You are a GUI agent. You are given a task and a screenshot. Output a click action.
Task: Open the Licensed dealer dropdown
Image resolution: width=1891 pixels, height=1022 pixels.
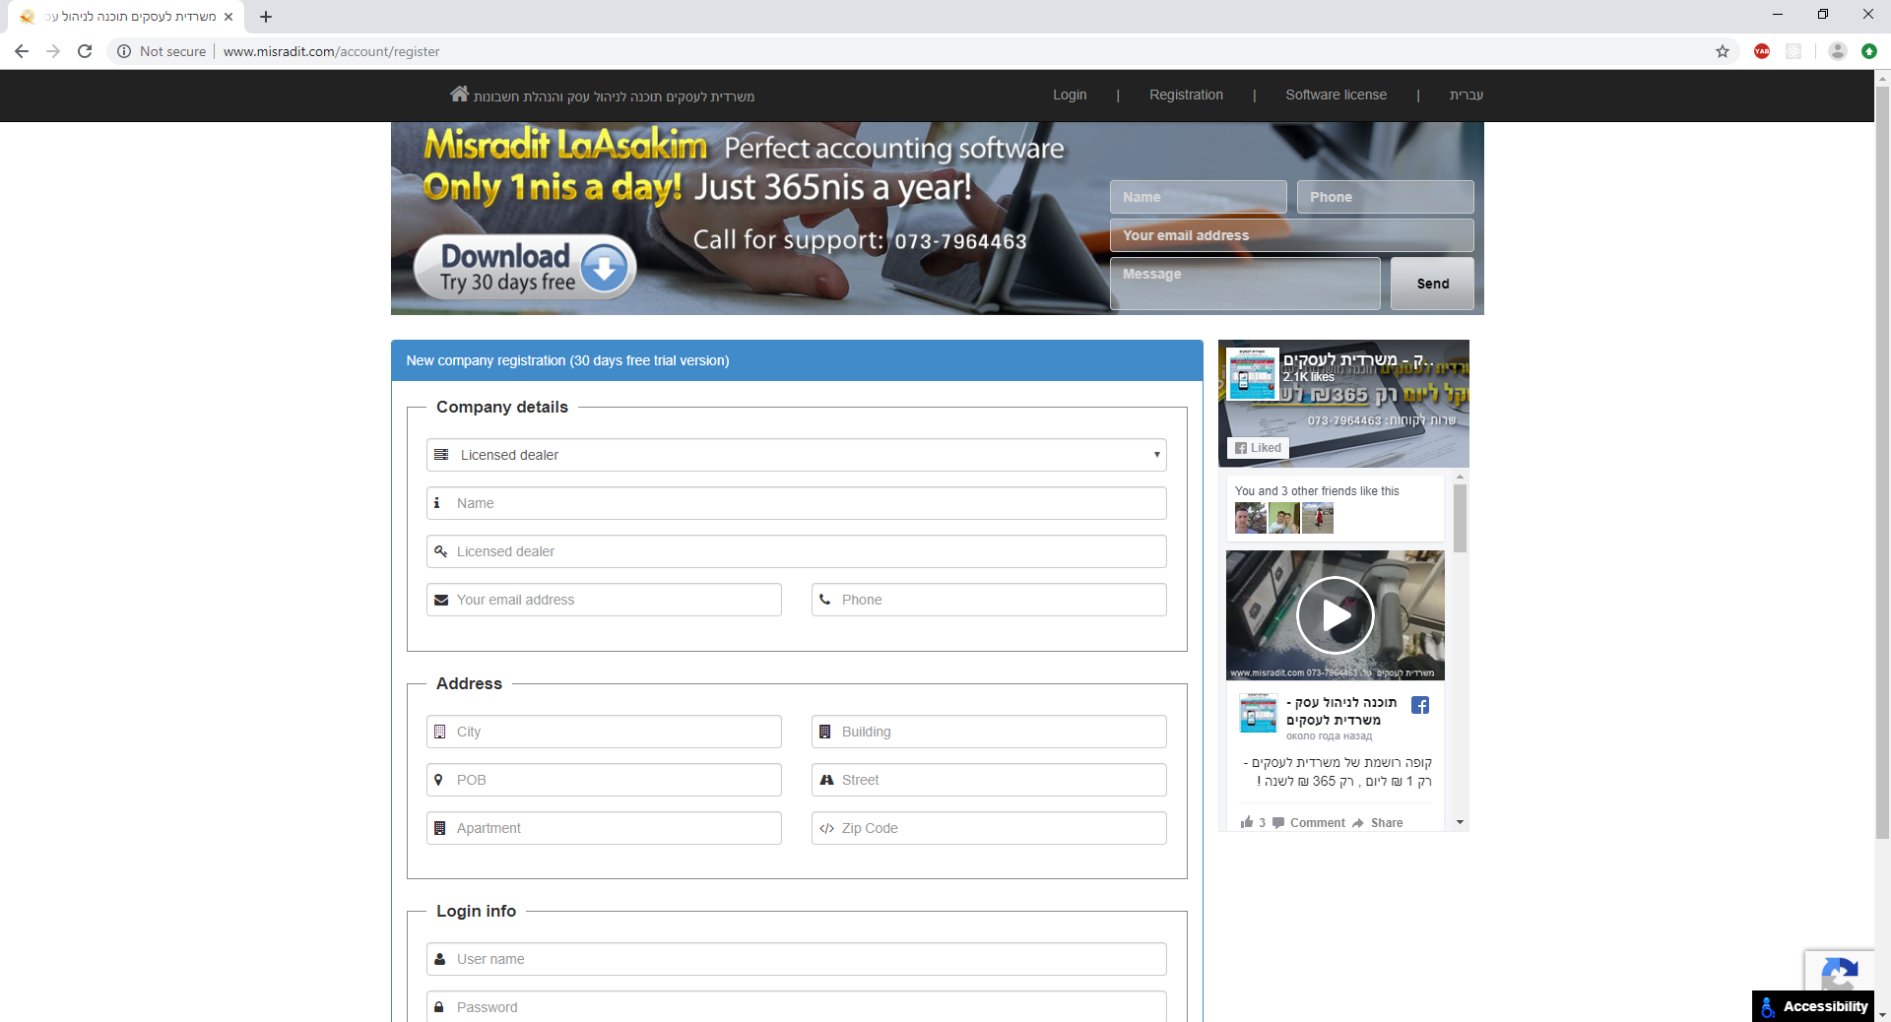click(797, 455)
